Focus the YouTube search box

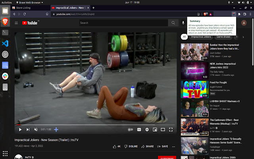pos(123,23)
